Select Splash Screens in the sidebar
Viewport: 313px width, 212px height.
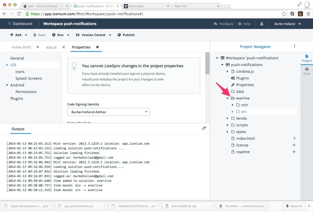tap(28, 78)
